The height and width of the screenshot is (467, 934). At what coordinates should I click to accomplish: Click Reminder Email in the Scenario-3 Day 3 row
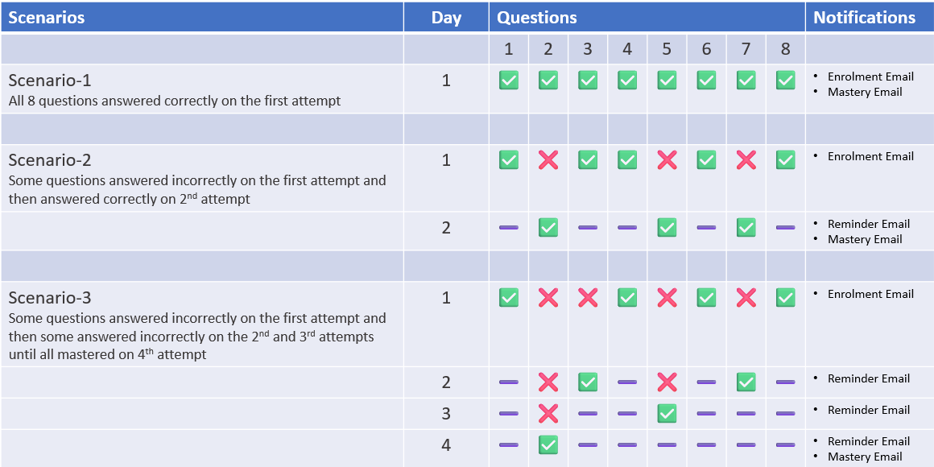pyautogui.click(x=868, y=410)
